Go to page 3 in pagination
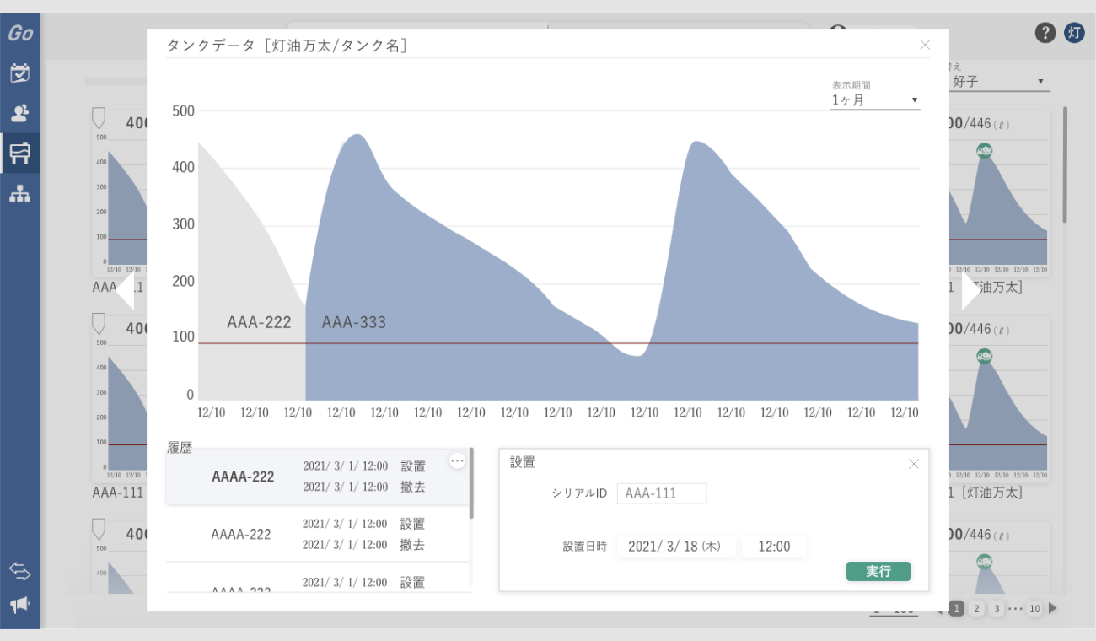Viewport: 1096px width, 641px height. pos(996,608)
